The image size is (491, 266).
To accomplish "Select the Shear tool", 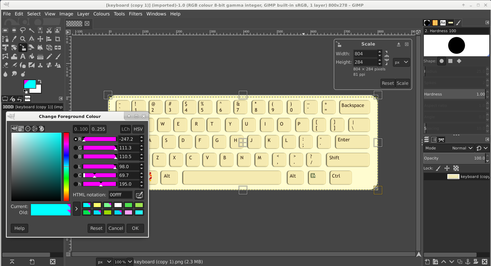I will tap(31, 48).
